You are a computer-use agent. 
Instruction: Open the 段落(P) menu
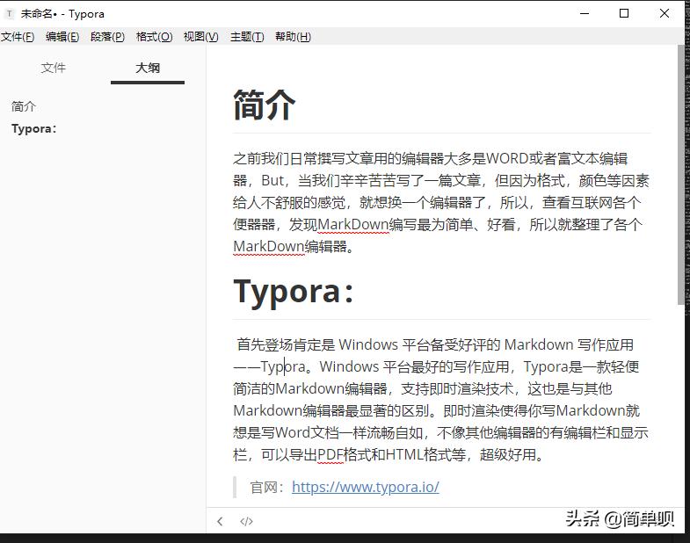coord(108,37)
